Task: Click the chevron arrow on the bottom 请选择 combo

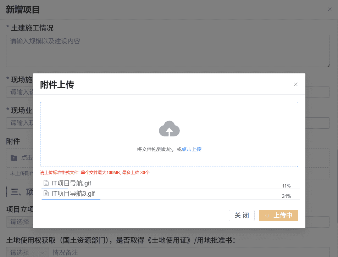Action: pos(43,252)
